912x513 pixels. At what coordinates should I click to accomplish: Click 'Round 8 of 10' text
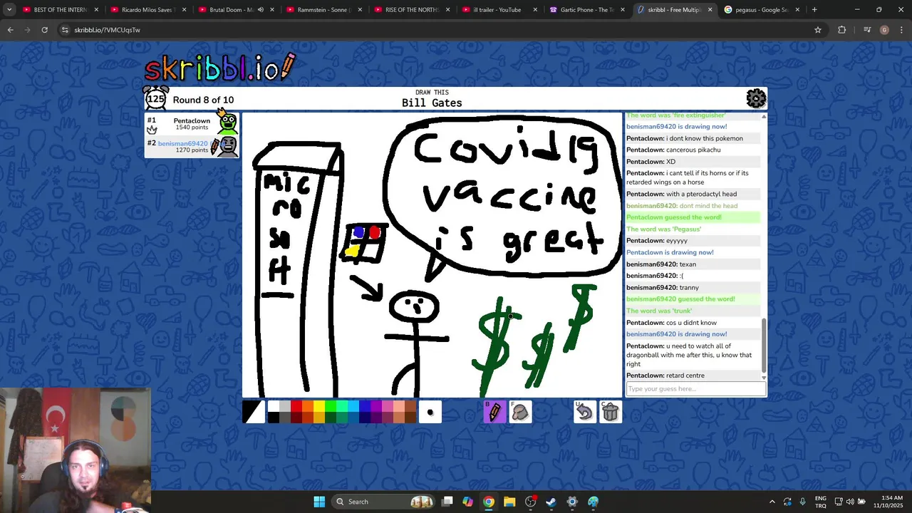[203, 100]
